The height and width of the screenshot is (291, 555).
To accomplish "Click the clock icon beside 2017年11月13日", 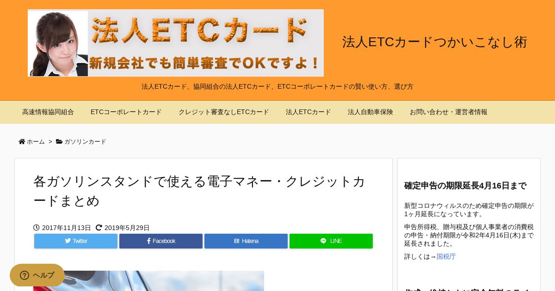I will click(x=37, y=228).
